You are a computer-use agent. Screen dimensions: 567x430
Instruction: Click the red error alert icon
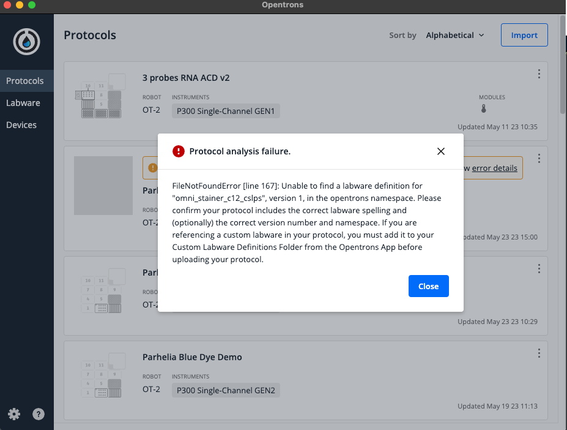point(178,151)
